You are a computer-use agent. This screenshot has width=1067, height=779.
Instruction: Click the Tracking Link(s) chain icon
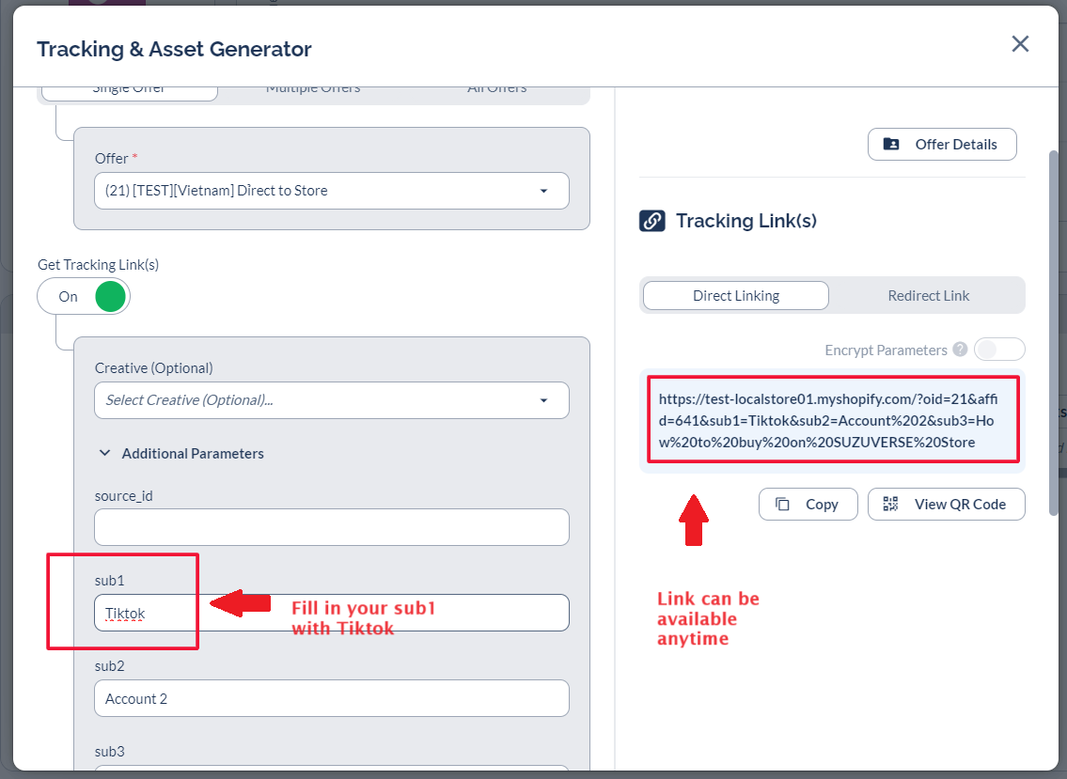click(652, 221)
